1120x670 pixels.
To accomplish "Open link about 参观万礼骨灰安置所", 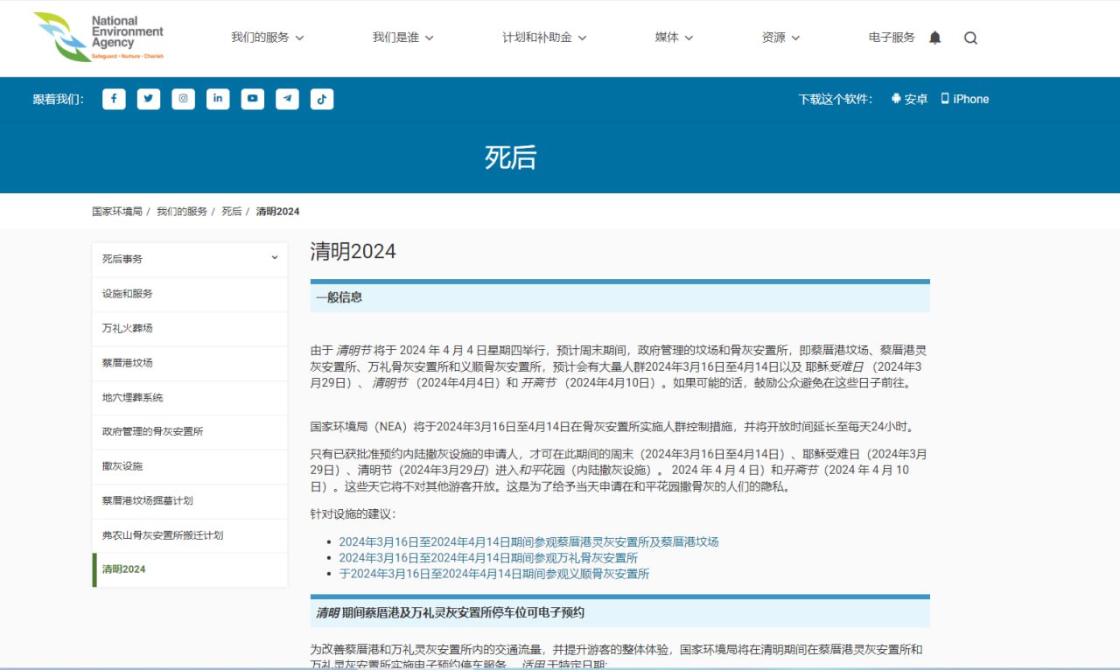I will pos(488,557).
